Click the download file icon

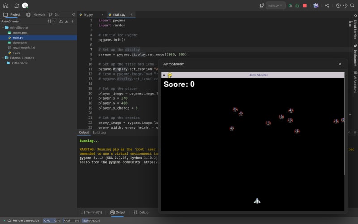click(67, 21)
